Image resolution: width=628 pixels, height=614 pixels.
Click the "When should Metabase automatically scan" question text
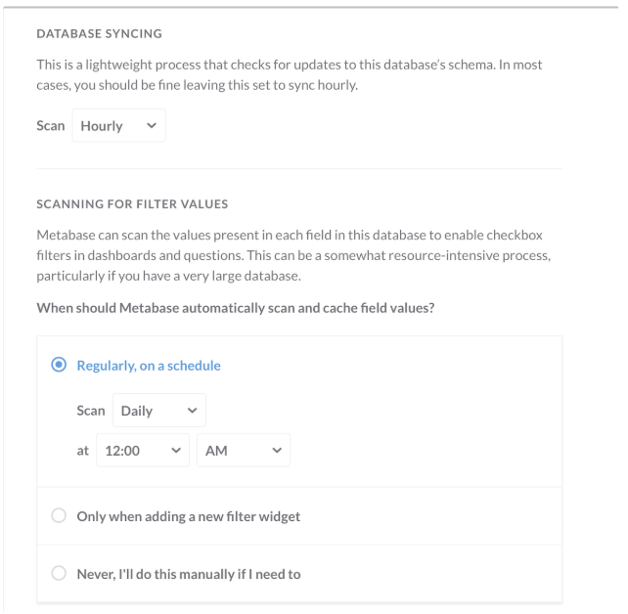[x=236, y=308]
